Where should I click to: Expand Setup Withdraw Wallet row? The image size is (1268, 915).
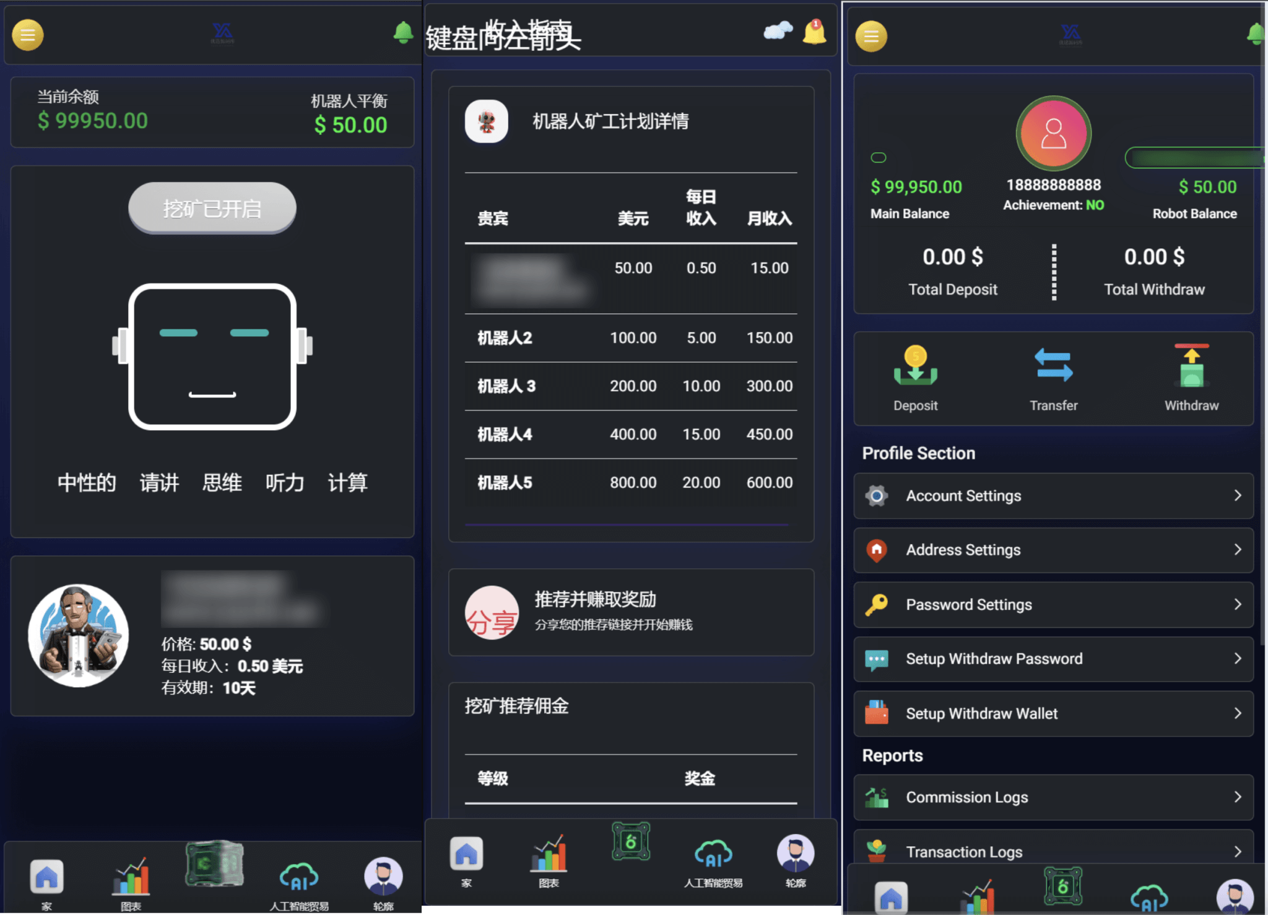(x=1053, y=713)
